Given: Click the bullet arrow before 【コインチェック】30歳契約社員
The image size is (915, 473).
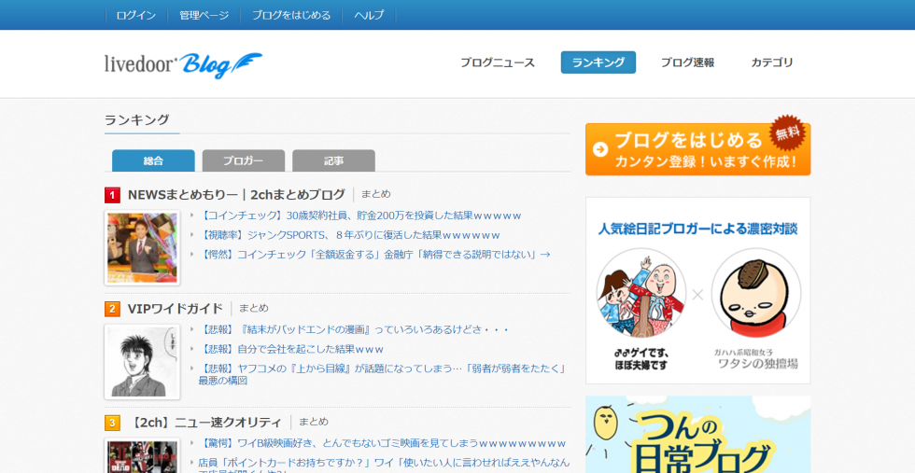Looking at the screenshot, I should tap(191, 216).
